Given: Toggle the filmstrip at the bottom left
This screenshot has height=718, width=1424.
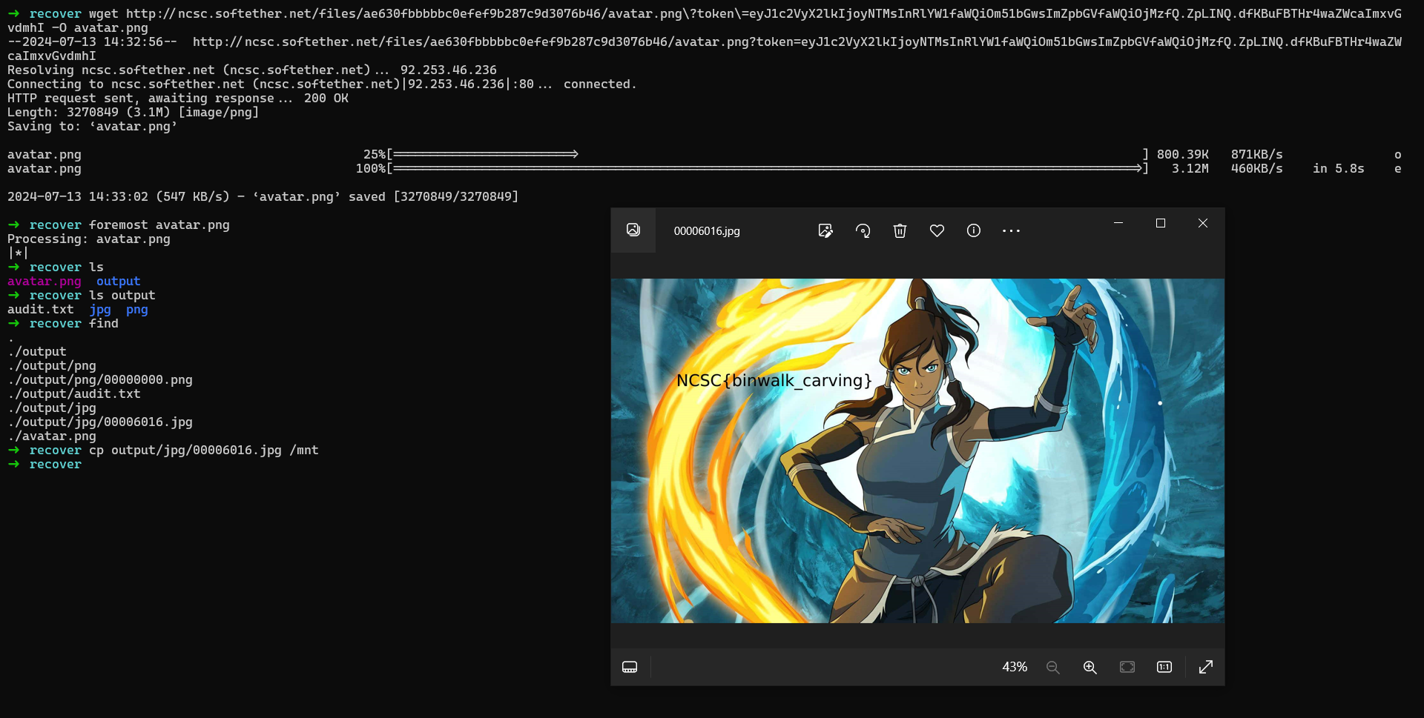Looking at the screenshot, I should tap(630, 668).
